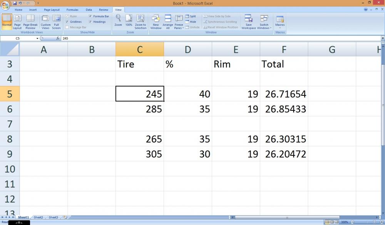Customize the Quick Access toolbar dropdown
The width and height of the screenshot is (385, 225).
pyautogui.click(x=38, y=3)
